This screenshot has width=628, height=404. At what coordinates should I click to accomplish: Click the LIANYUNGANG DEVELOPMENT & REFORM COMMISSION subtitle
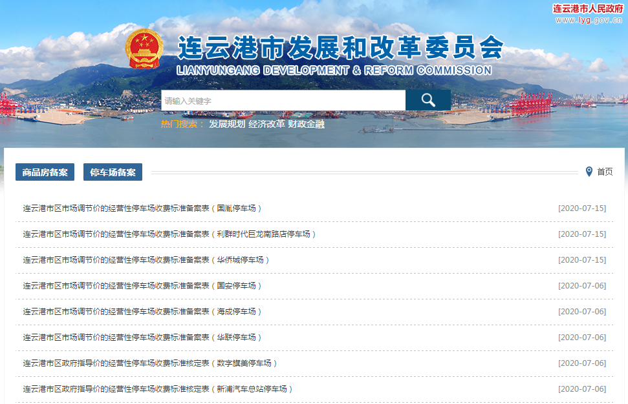tap(334, 70)
